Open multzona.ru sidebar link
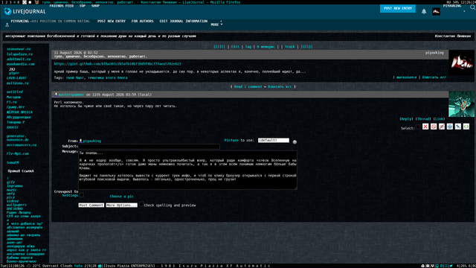This screenshot has height=268, width=476. (18, 83)
